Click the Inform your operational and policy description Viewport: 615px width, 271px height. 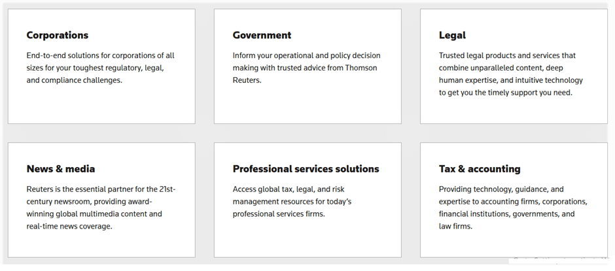pyautogui.click(x=306, y=68)
